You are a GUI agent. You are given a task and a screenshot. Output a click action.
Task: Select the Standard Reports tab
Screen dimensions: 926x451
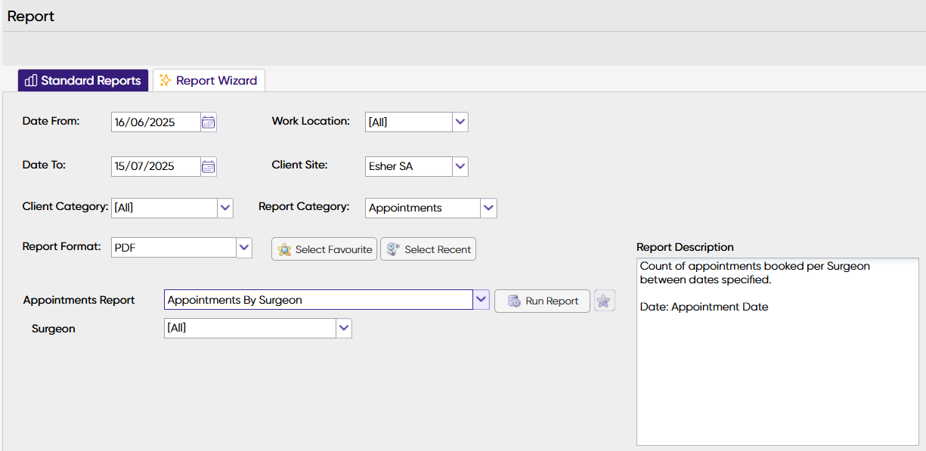tap(83, 81)
